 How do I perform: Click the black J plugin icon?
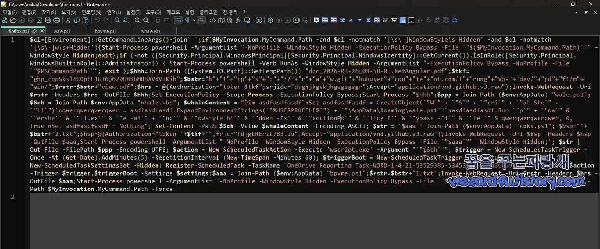point(411,21)
